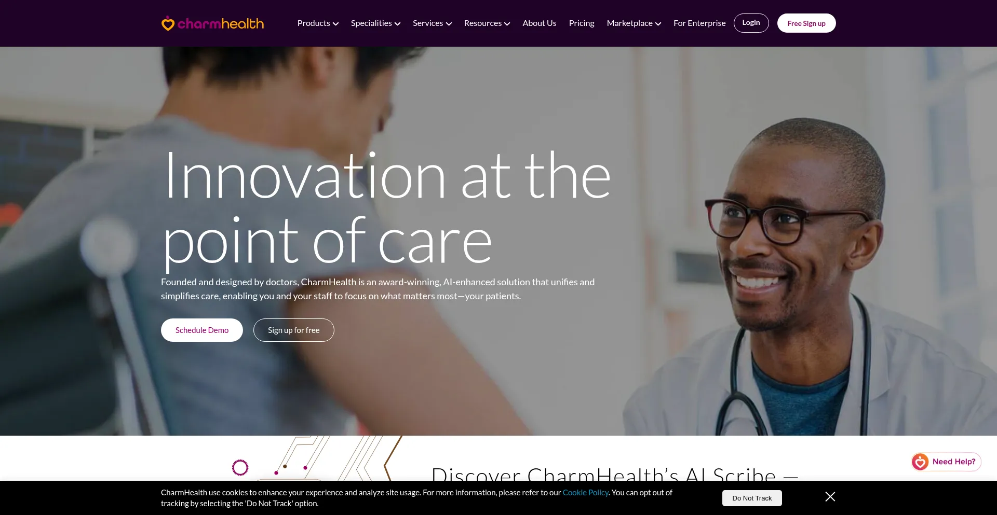
Task: Click the purple circle graphic below the hero
Action: [x=240, y=468]
